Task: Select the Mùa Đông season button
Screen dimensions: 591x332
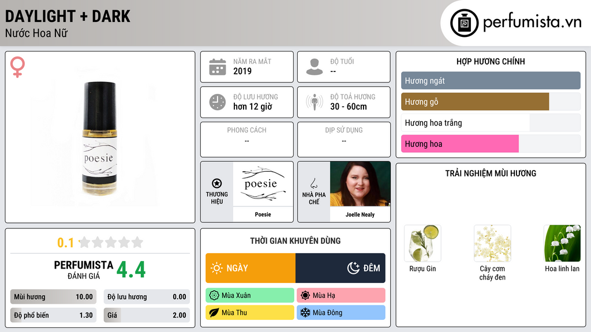Action: [x=341, y=312]
